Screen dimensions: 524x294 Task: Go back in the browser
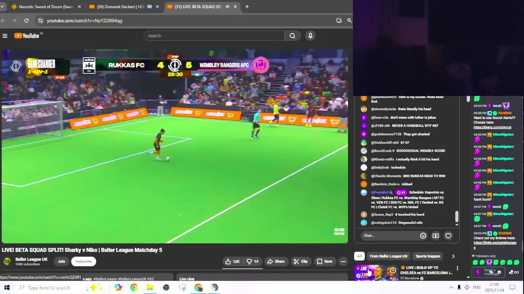[3, 20]
